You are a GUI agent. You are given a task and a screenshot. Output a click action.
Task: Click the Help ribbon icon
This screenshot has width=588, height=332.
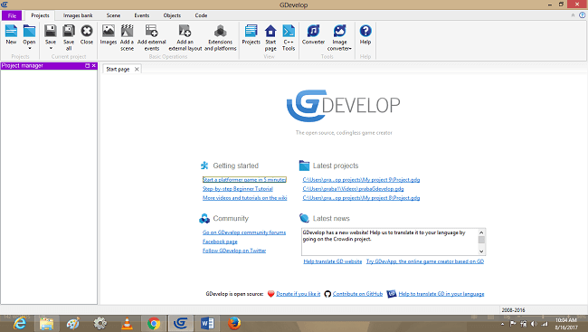tap(365, 34)
